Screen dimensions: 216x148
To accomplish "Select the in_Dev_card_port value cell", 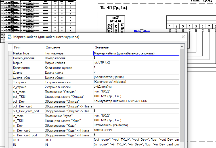I will point(136,135).
